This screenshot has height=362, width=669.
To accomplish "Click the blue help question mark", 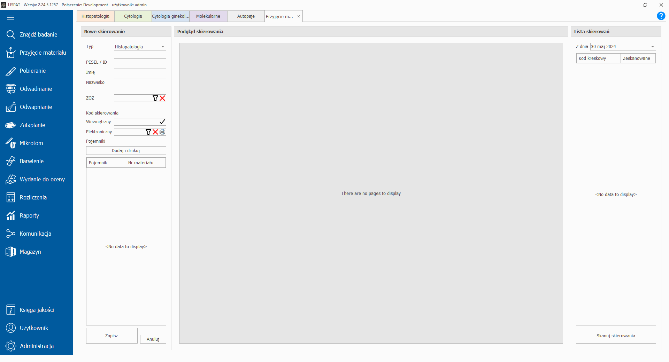I will point(661,16).
